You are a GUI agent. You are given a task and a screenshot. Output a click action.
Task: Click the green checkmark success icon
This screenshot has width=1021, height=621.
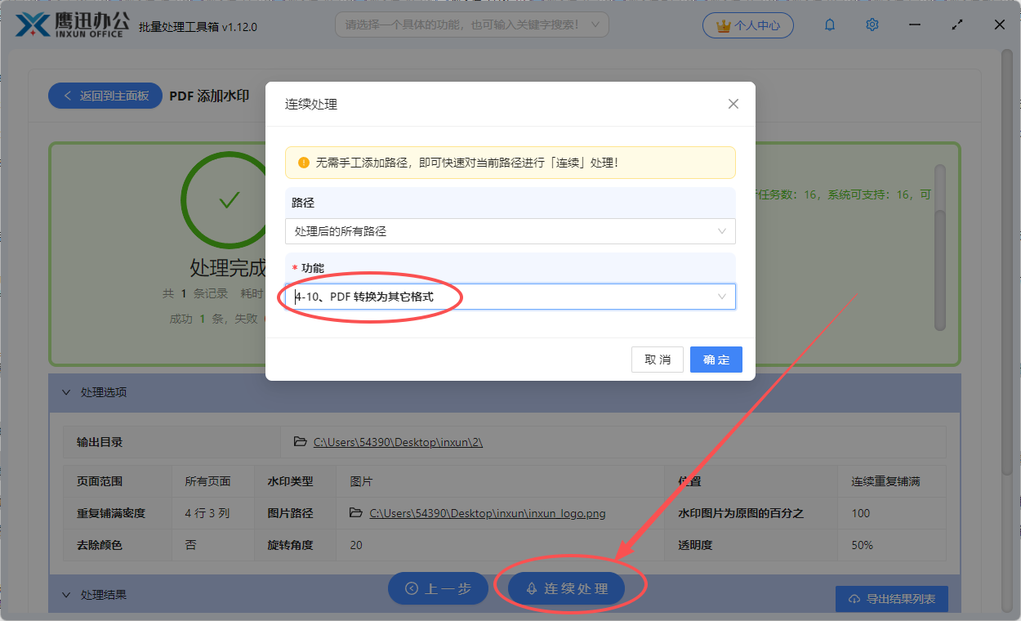[x=230, y=200]
